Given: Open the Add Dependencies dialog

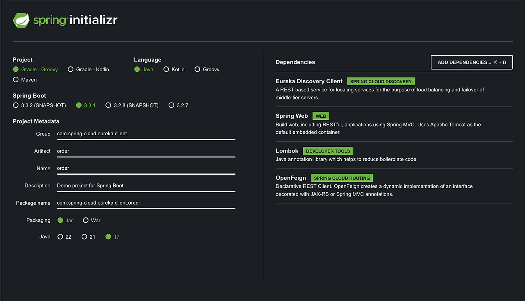Looking at the screenshot, I should (x=472, y=62).
